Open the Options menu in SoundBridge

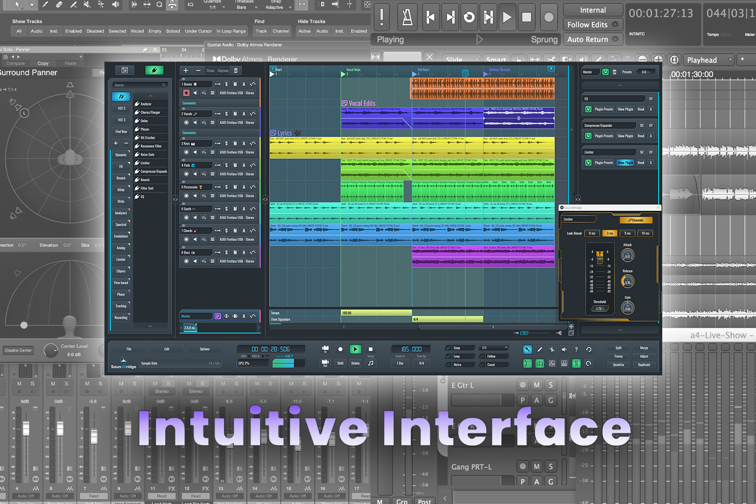coord(205,349)
